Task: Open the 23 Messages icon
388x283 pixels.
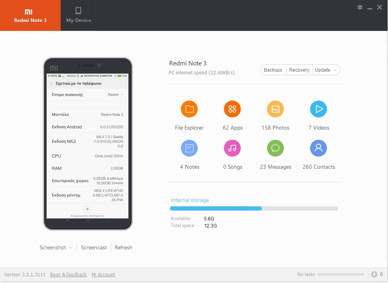Action: click(x=275, y=148)
